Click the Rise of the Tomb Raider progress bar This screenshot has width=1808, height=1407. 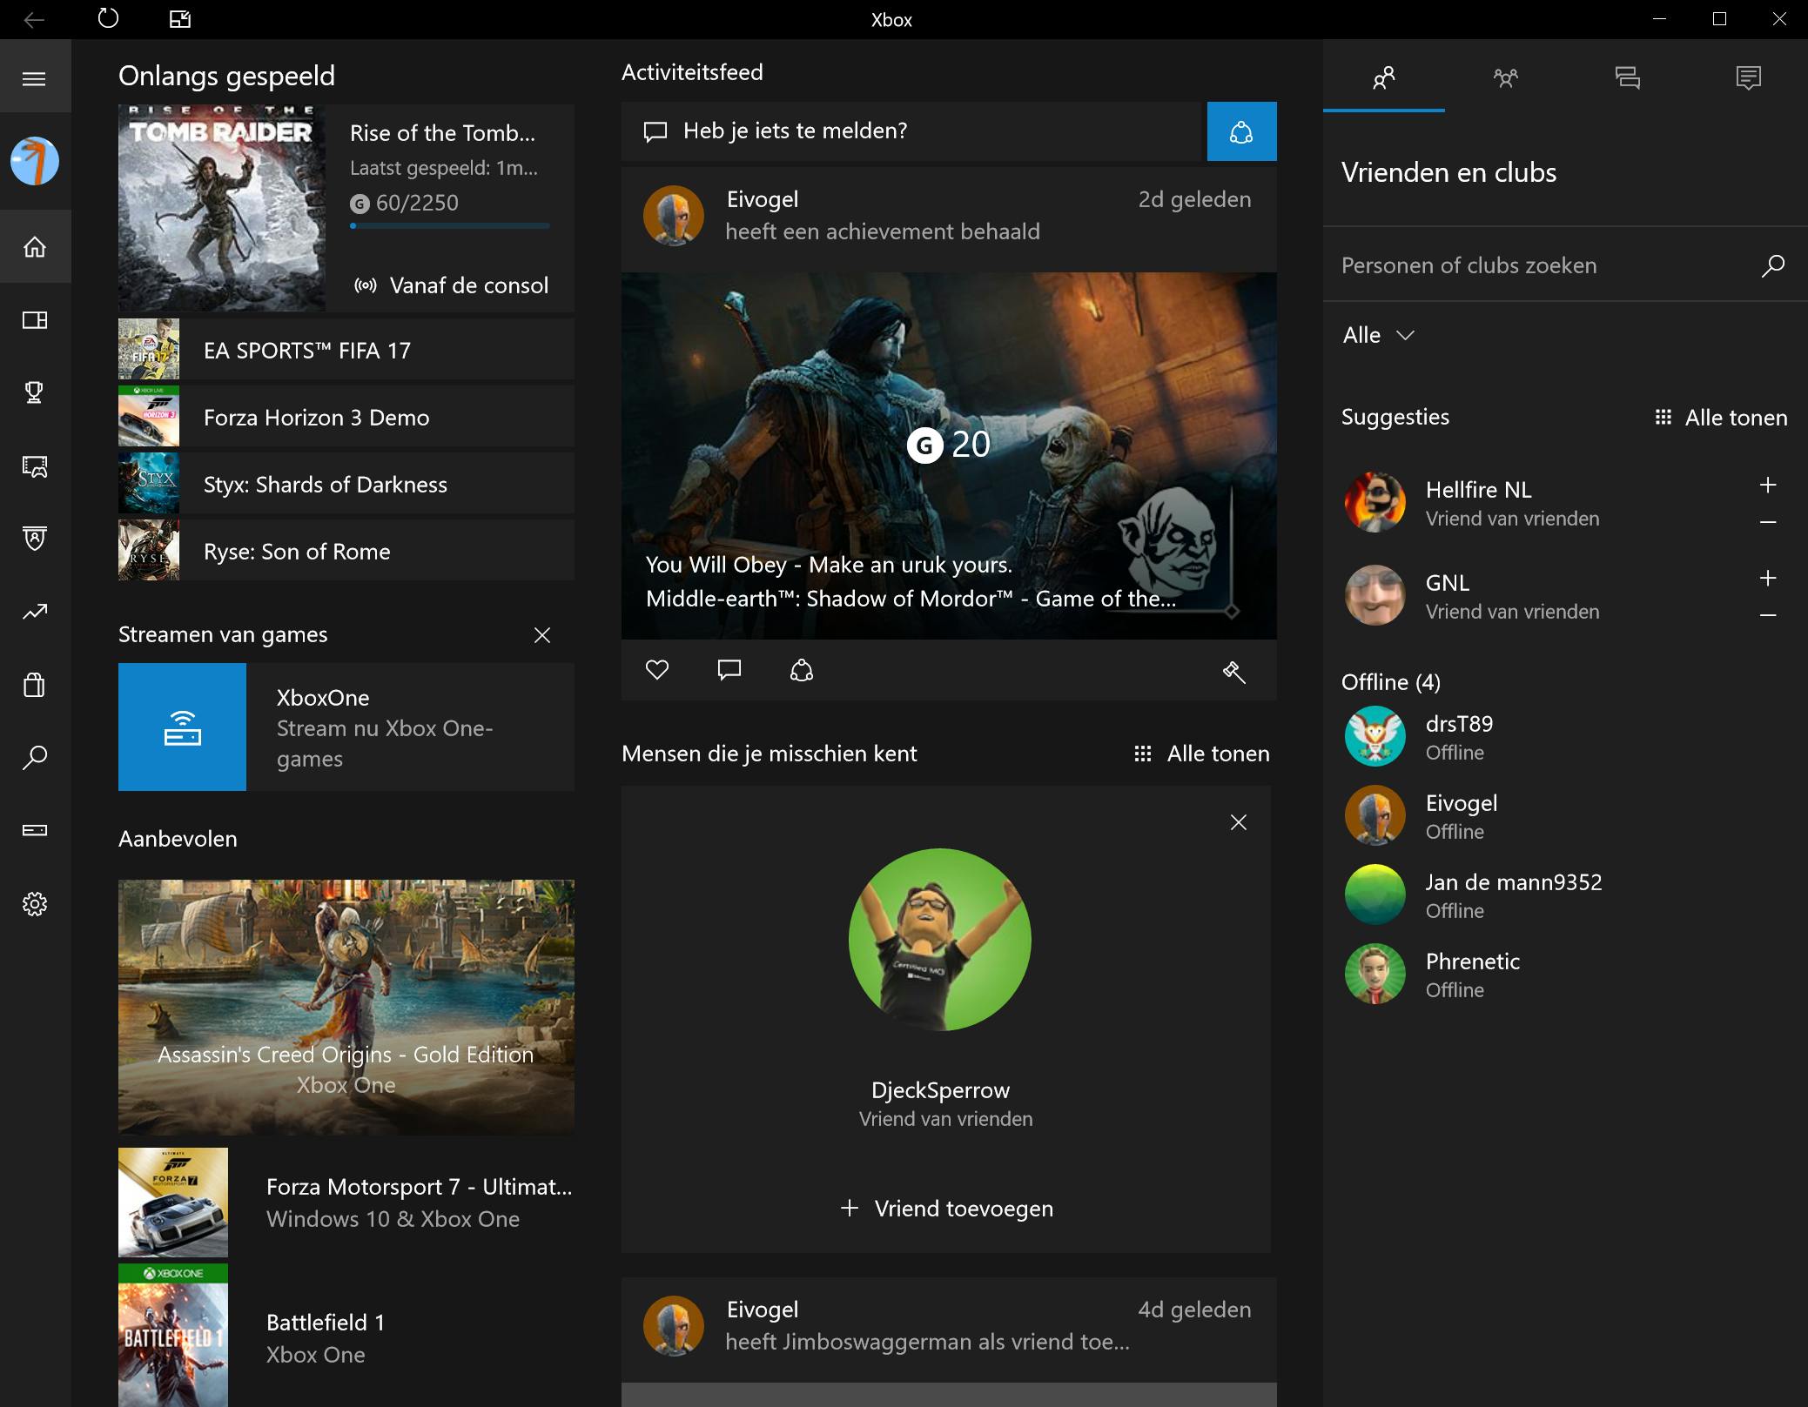pyautogui.click(x=449, y=226)
